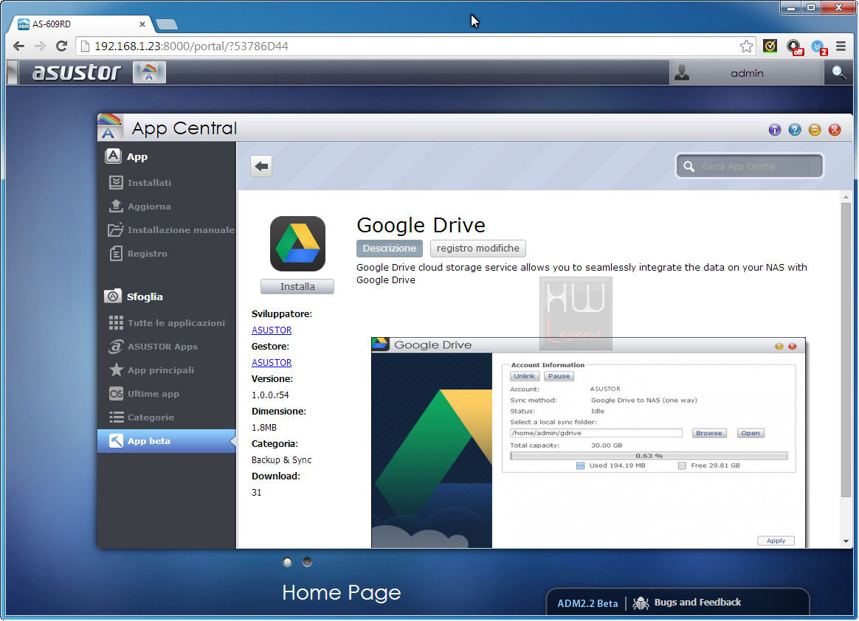Open Bugs and Feedback

click(697, 603)
